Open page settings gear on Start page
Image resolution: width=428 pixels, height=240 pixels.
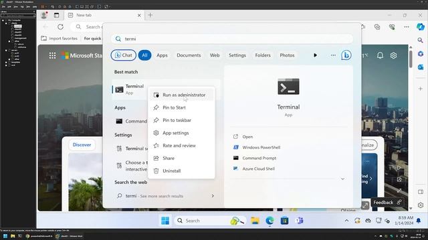(x=393, y=55)
